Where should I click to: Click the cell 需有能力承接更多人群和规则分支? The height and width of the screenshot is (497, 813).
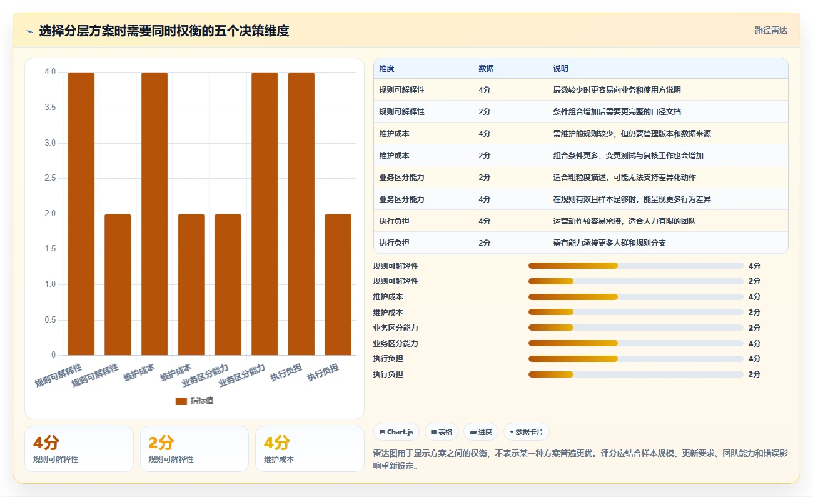point(610,243)
